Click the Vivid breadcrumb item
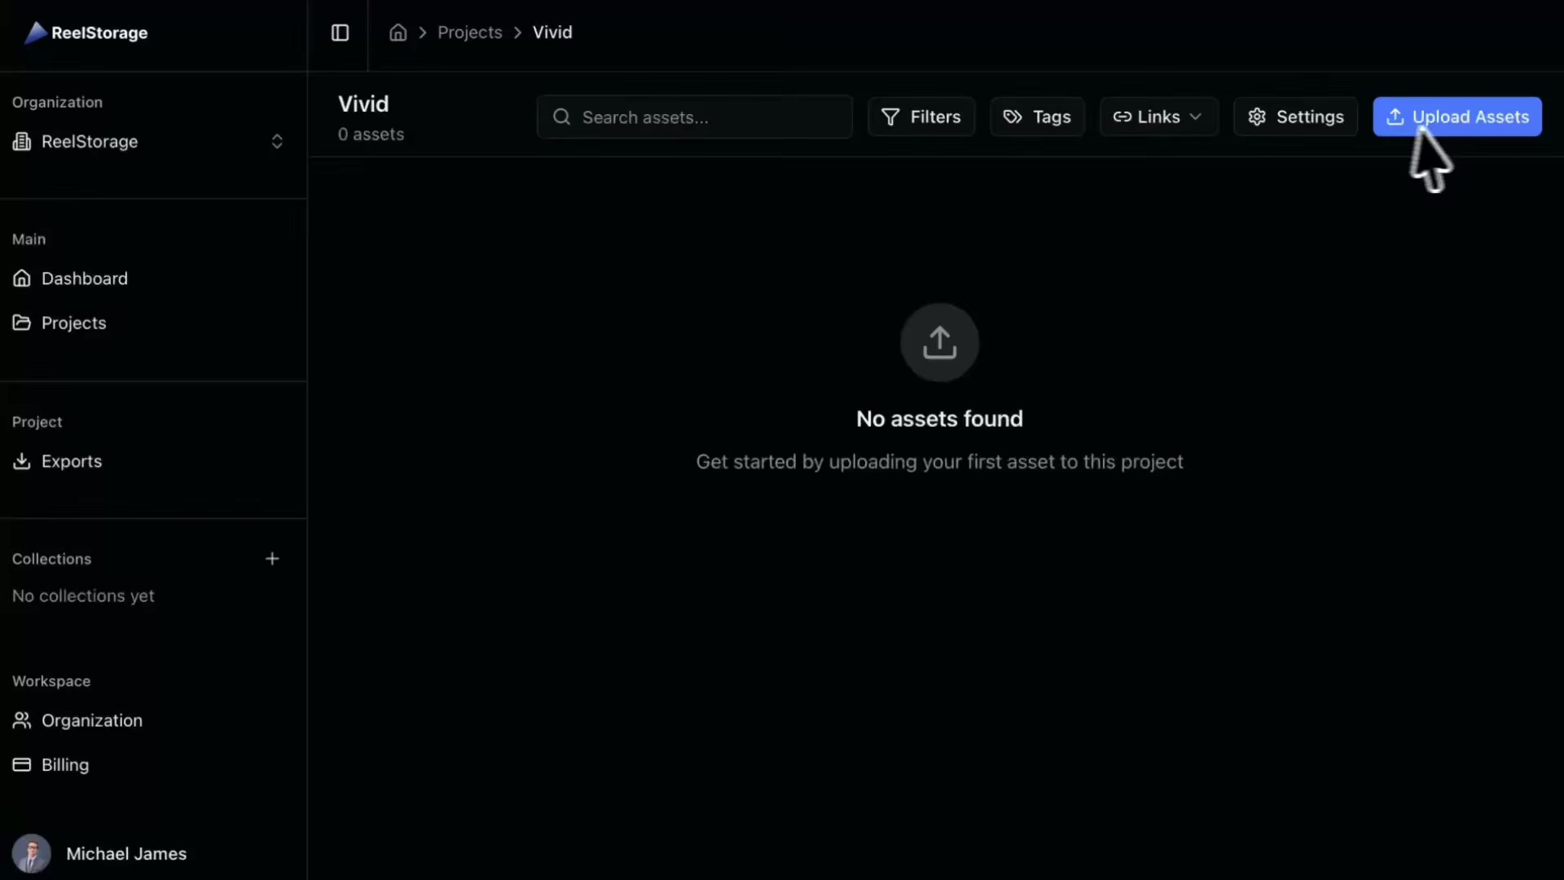The image size is (1564, 880). (x=552, y=33)
